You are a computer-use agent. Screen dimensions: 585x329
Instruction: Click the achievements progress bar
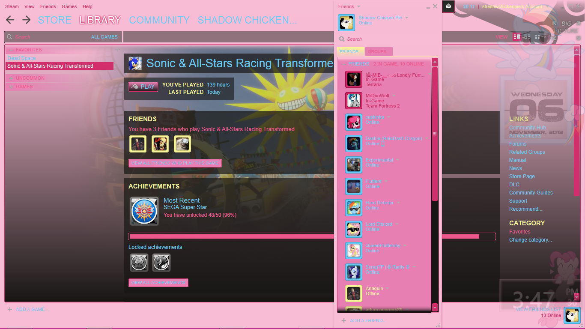click(x=312, y=236)
